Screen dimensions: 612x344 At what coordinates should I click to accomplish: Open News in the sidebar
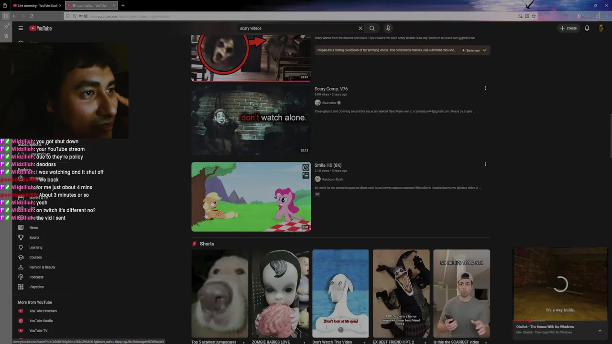(33, 227)
